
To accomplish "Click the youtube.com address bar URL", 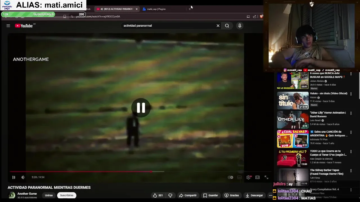I will (x=98, y=17).
